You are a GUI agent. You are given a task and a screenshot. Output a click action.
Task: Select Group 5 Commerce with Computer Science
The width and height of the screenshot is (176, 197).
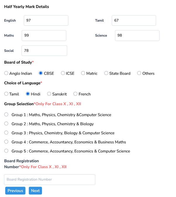(6, 151)
